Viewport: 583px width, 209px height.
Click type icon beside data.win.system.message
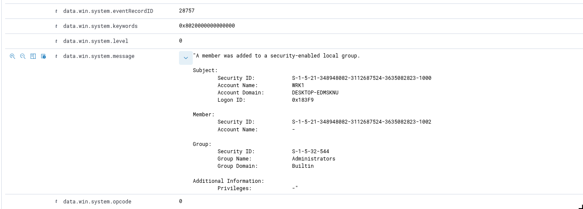coord(56,56)
